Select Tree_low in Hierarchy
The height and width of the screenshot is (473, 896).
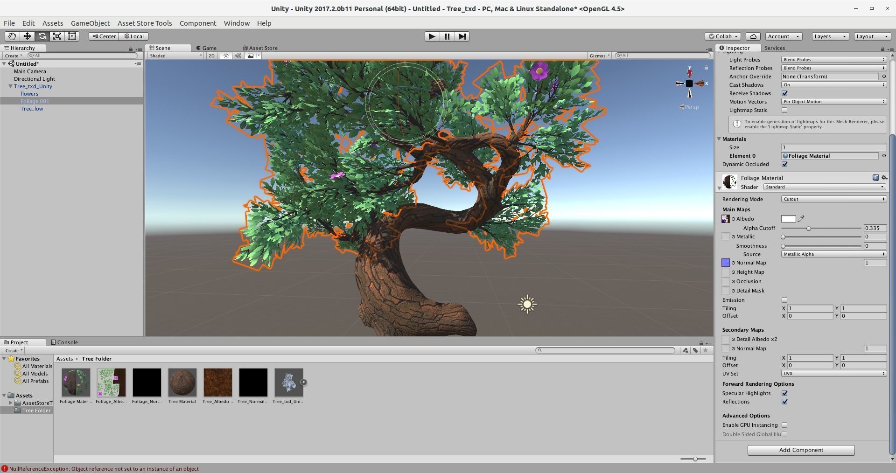(32, 109)
